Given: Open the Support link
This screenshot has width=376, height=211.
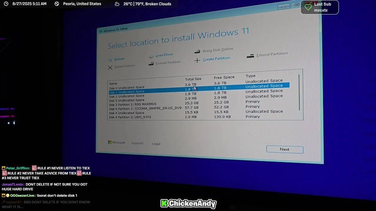Looking at the screenshot, I should tap(137, 143).
